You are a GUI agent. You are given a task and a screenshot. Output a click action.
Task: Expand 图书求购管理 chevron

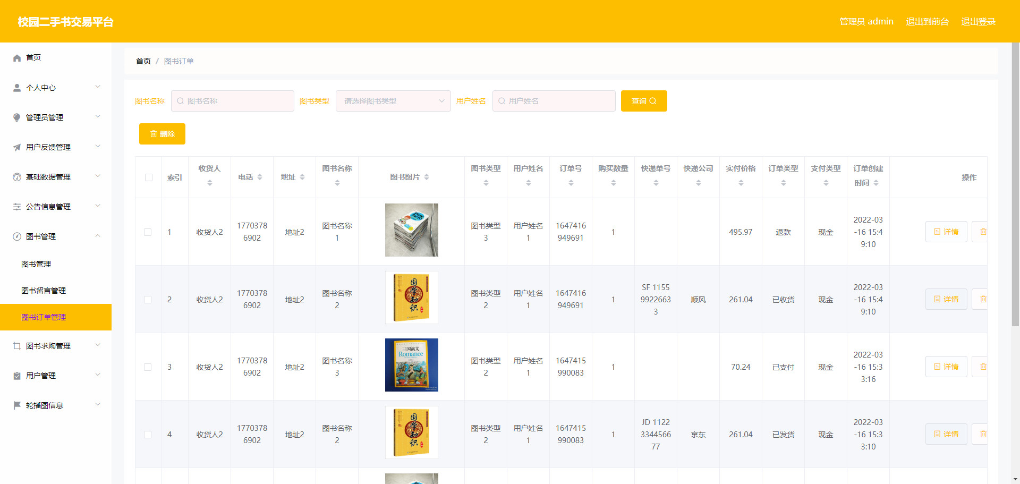pos(98,345)
